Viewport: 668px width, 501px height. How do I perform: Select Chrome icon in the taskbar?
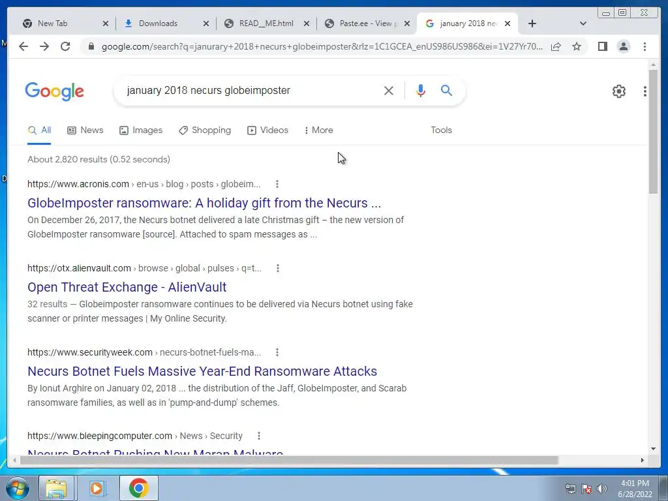[x=138, y=488]
